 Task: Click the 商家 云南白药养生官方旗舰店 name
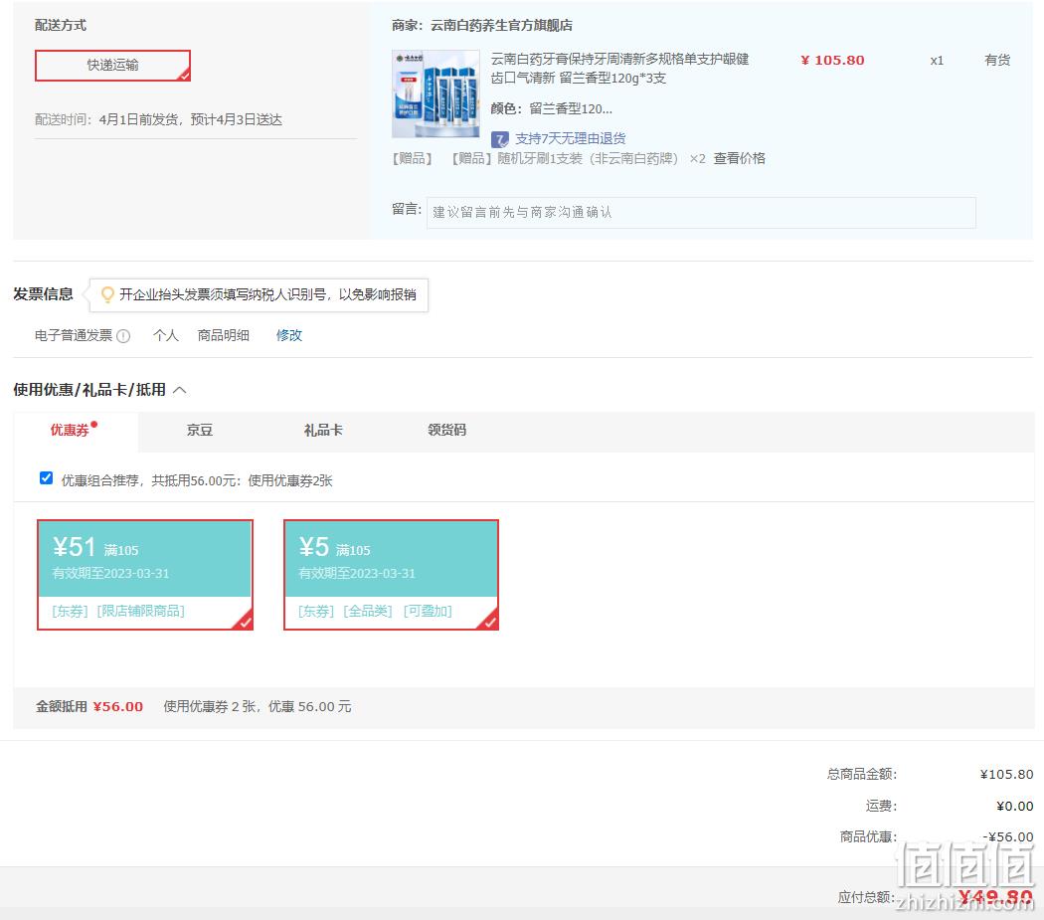(501, 25)
